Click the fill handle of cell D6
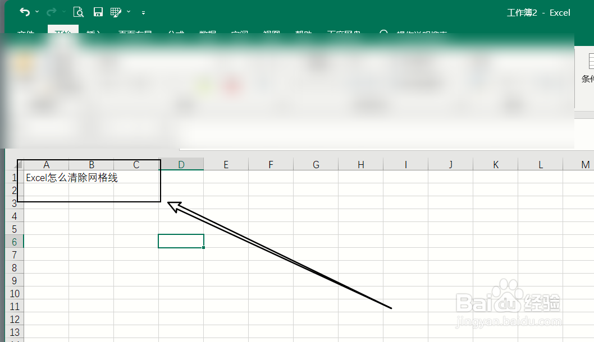594x342 pixels. coord(204,247)
